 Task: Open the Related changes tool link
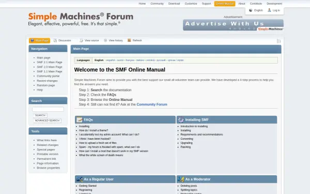pos(48,145)
